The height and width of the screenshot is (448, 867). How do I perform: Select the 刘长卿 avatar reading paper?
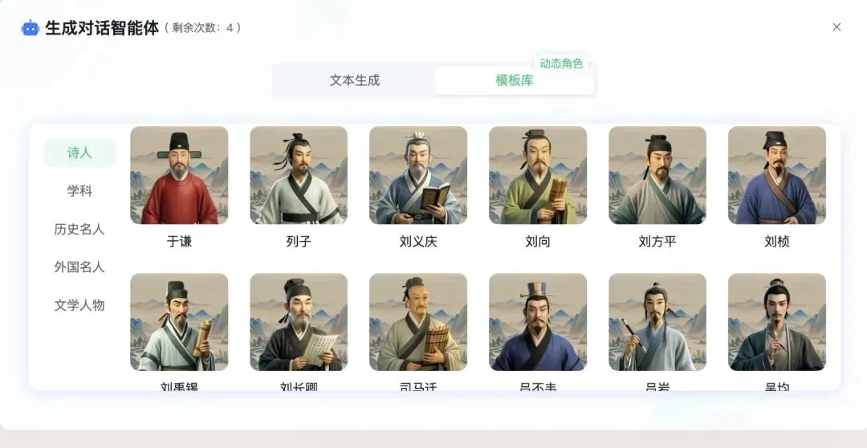tap(299, 322)
